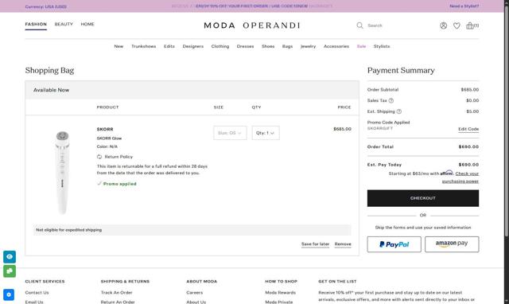Open Contact Us footer link
The width and height of the screenshot is (509, 304).
[x=37, y=293]
